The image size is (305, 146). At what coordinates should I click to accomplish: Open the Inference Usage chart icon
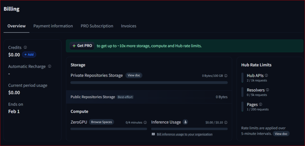185,122
